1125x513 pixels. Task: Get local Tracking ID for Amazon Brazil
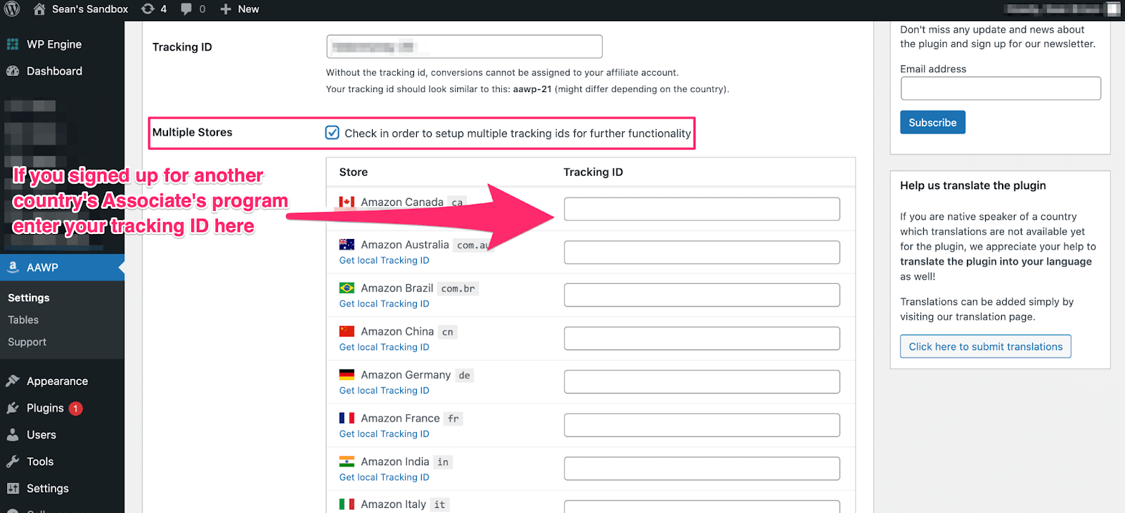tap(384, 304)
